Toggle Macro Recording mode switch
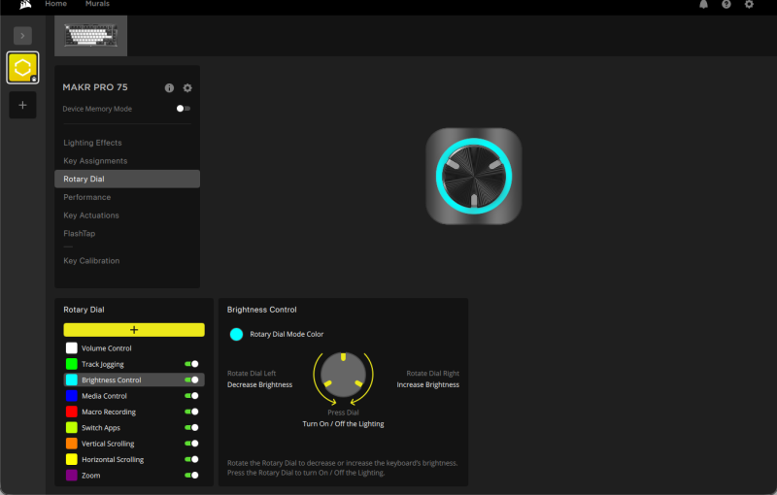 [191, 412]
